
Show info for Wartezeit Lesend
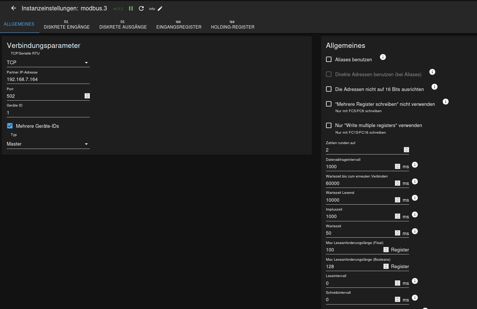[x=415, y=198]
